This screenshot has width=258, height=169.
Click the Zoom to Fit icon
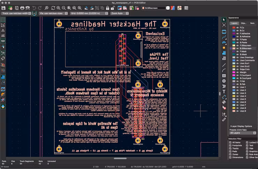(x=69, y=8)
